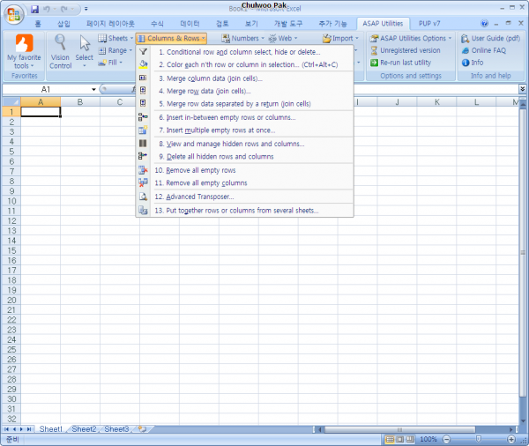Insert a new worksheet tab icon
Viewport: 529px width, 446px height.
[143, 429]
